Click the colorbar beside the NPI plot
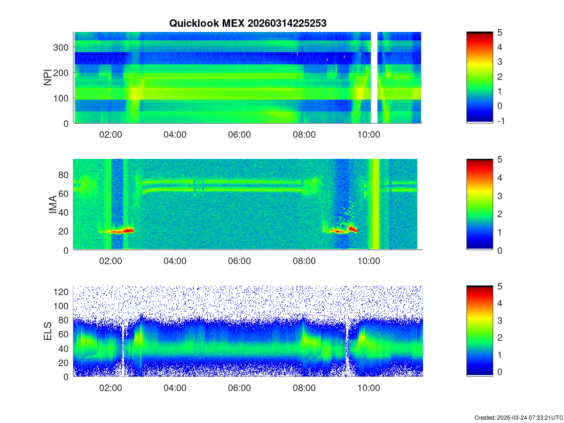Screen dimensions: 564x423 pos(479,78)
